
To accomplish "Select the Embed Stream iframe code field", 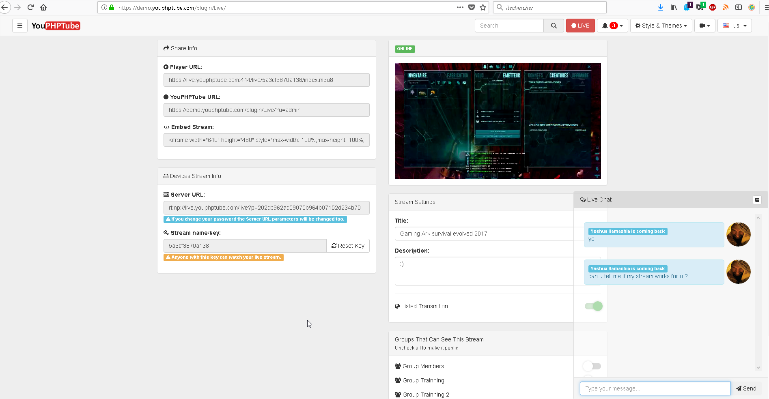I will [267, 140].
